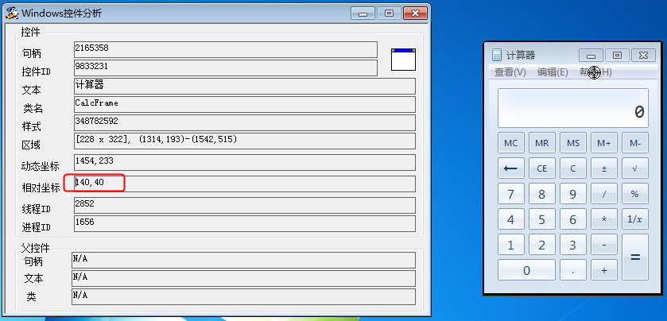
Task: Click the 类名 field containing CalcFrame
Action: pos(245,104)
